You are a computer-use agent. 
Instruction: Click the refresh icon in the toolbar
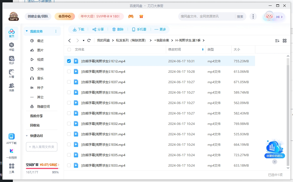[89, 40]
